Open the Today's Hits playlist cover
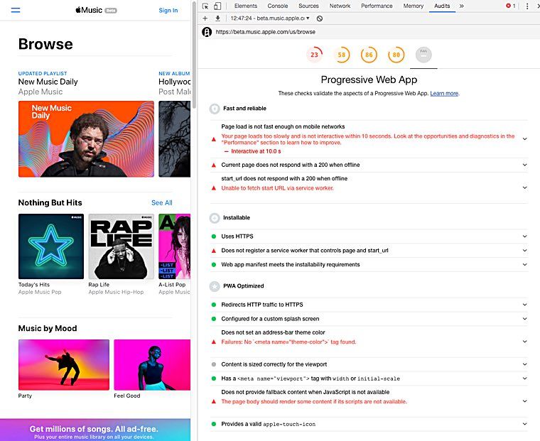The width and height of the screenshot is (540, 441). point(51,246)
